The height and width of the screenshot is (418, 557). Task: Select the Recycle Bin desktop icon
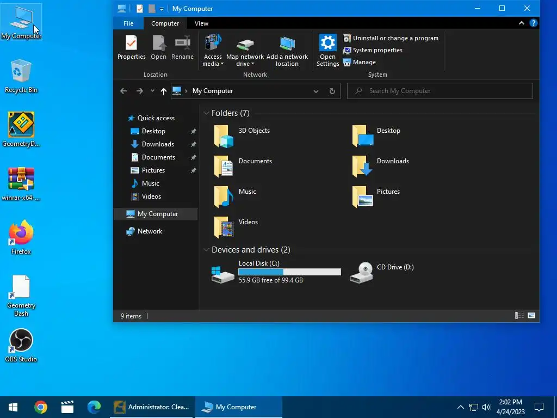click(x=21, y=76)
